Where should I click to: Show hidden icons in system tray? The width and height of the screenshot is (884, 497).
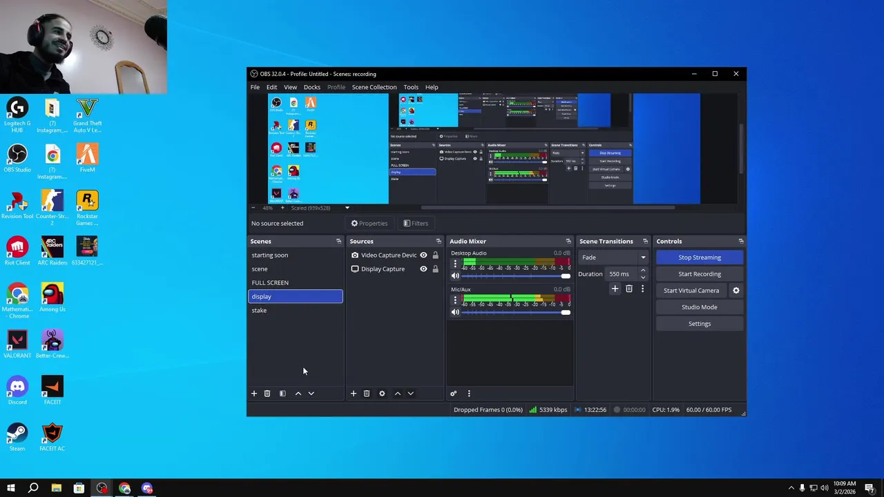[791, 488]
